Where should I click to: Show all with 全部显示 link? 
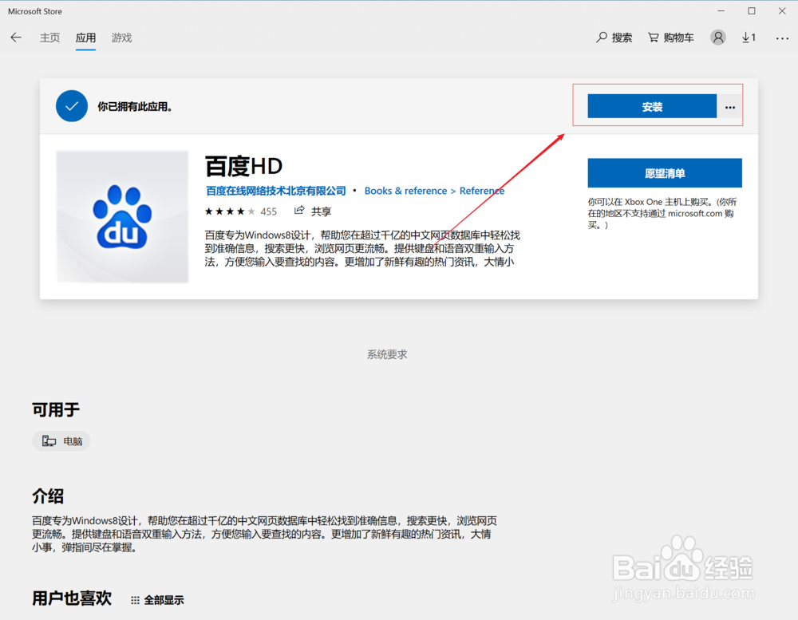pyautogui.click(x=157, y=600)
